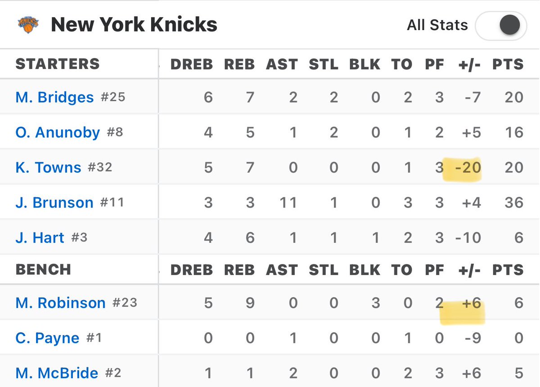This screenshot has height=387, width=540.
Task: Click the starters PTS column header
Action: tap(508, 64)
